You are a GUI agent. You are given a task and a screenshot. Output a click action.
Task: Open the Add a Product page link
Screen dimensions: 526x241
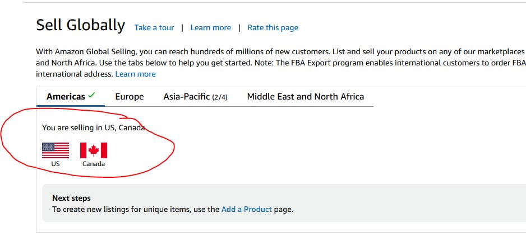point(247,210)
